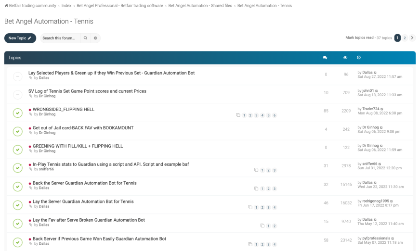View latest post icon beside rodrigonog1995
The image size is (419, 251).
click(392, 201)
